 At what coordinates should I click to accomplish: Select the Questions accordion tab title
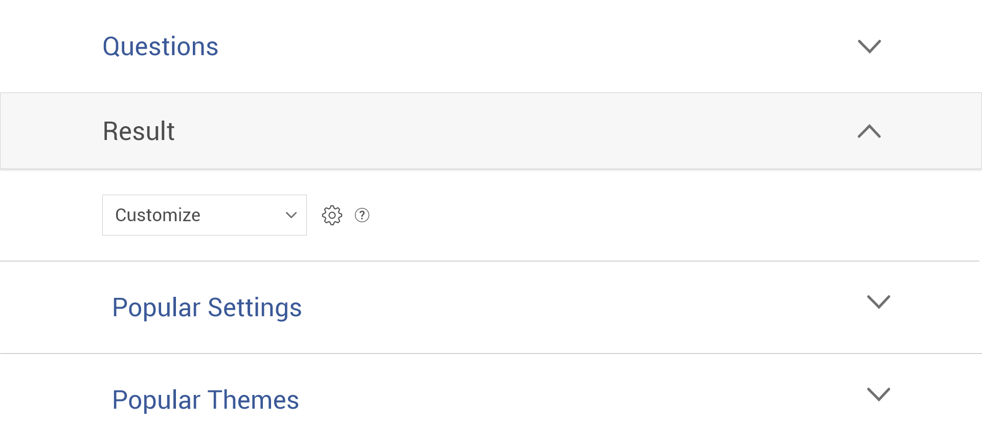click(x=161, y=46)
